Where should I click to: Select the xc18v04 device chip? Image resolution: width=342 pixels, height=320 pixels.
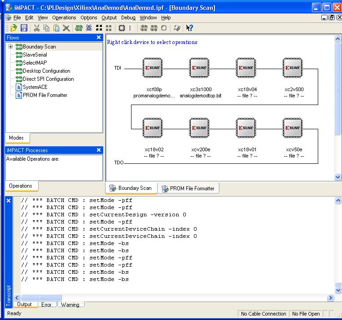(246, 68)
